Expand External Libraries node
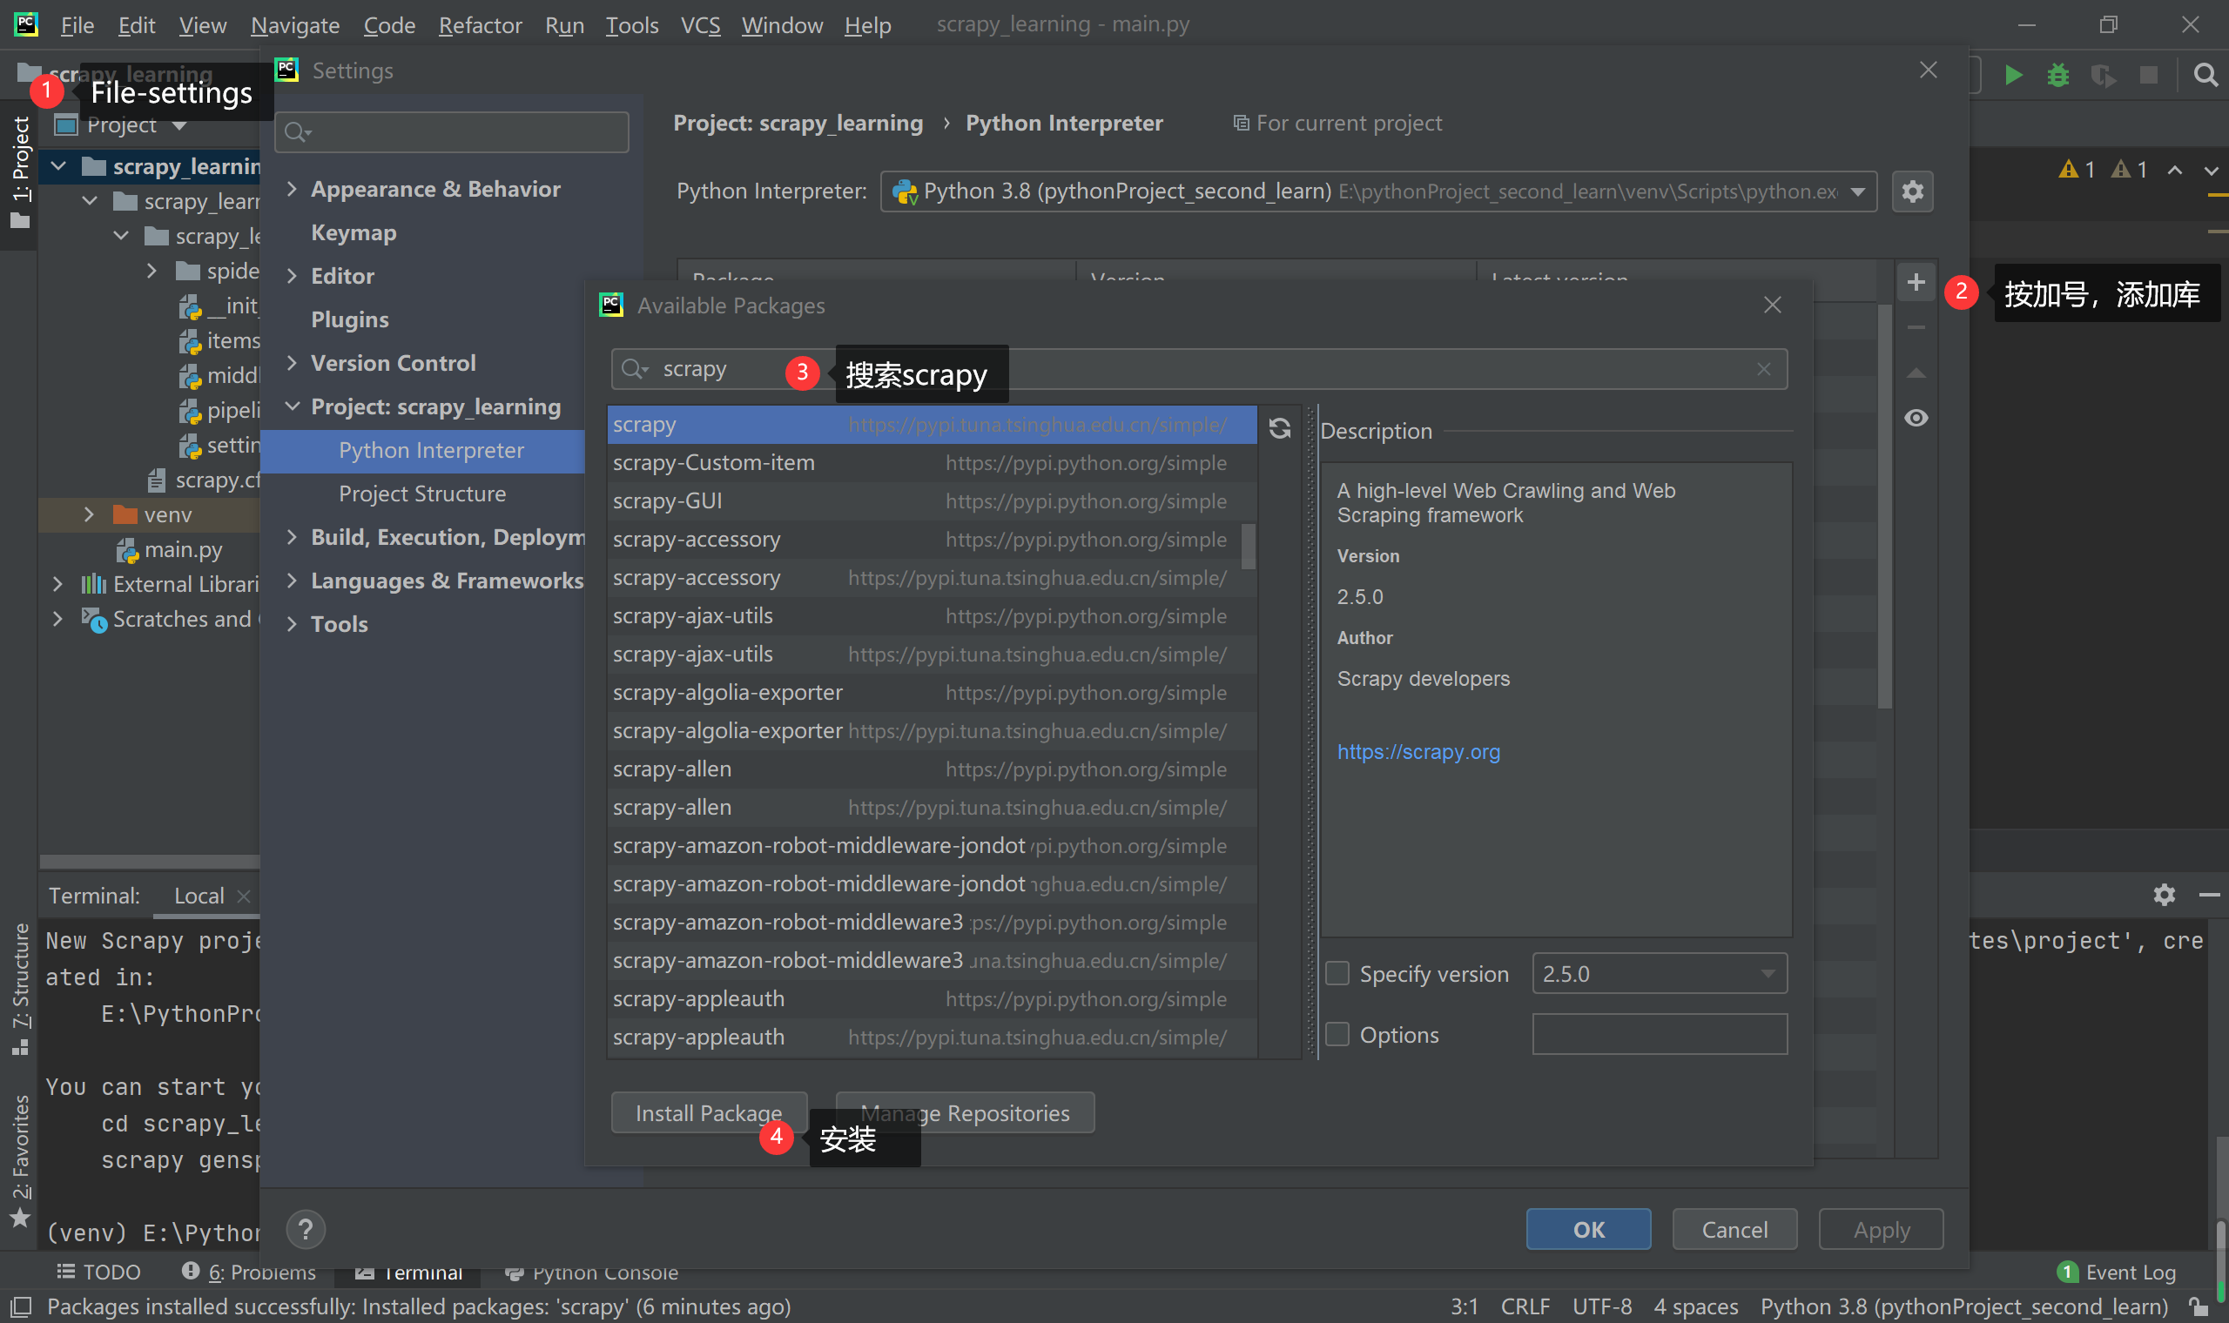 pos(57,584)
